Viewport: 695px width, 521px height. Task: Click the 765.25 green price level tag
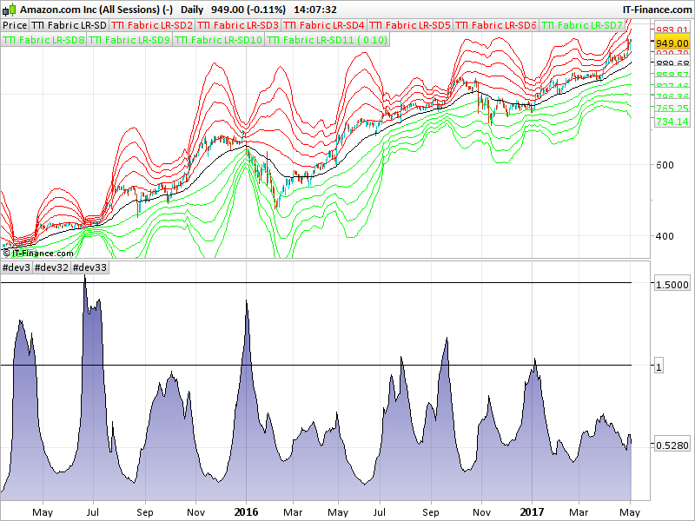pyautogui.click(x=672, y=108)
